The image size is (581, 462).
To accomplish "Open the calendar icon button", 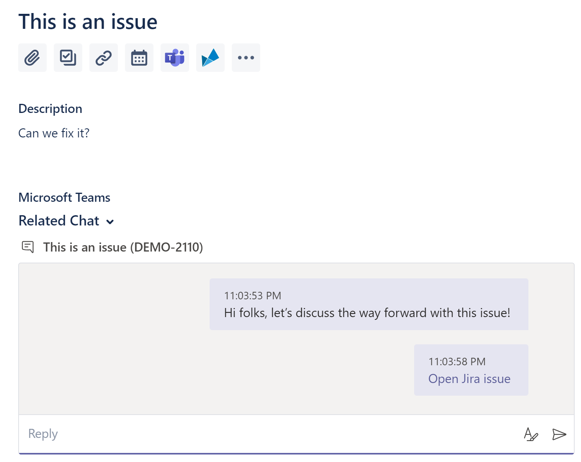I will click(139, 58).
